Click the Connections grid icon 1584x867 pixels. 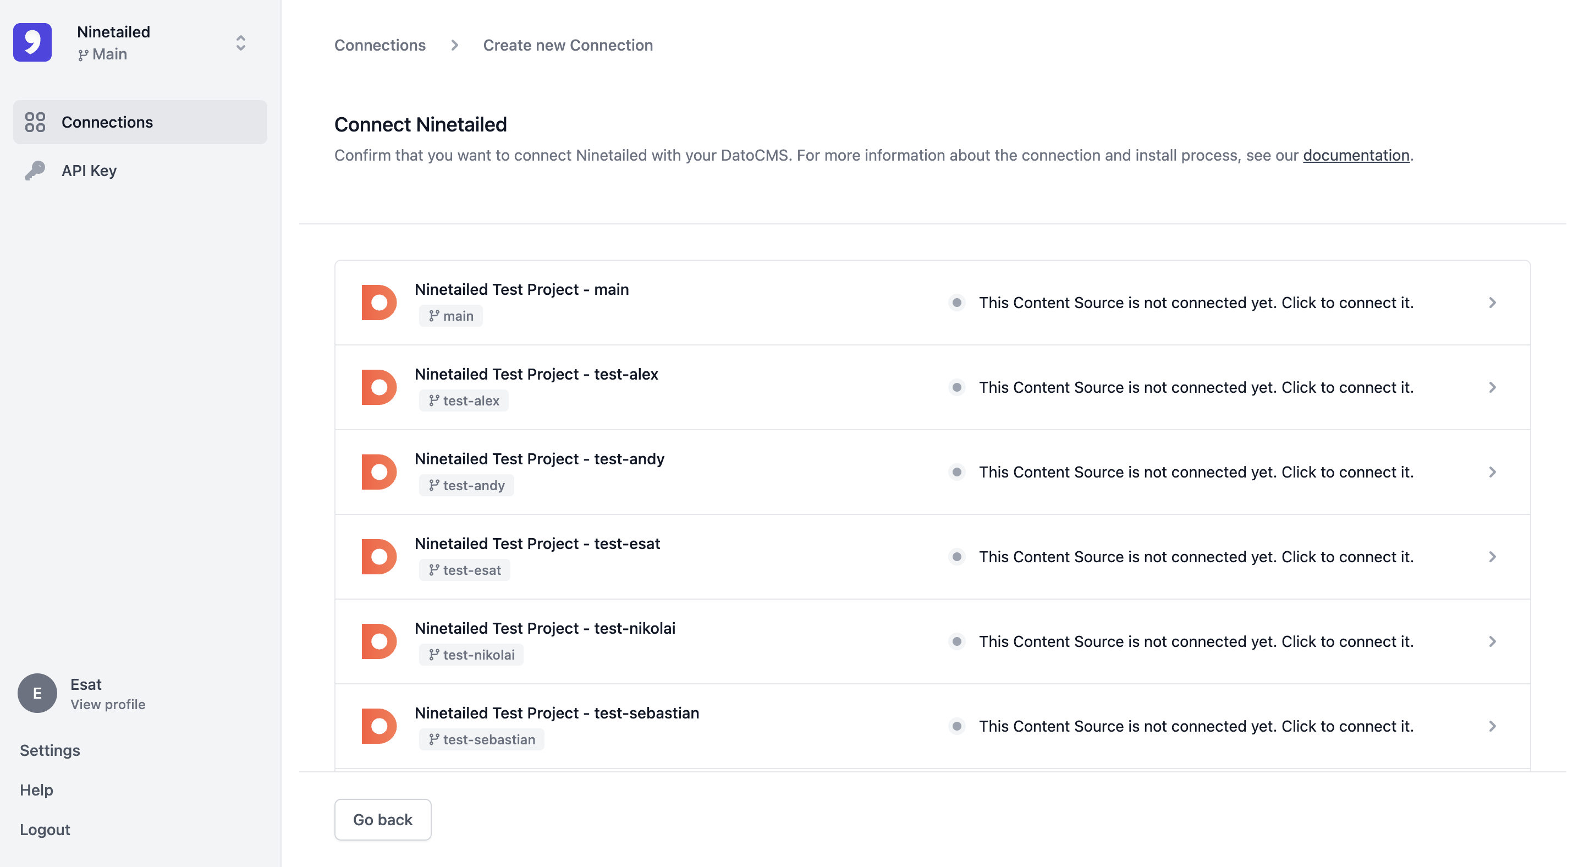pyautogui.click(x=35, y=122)
